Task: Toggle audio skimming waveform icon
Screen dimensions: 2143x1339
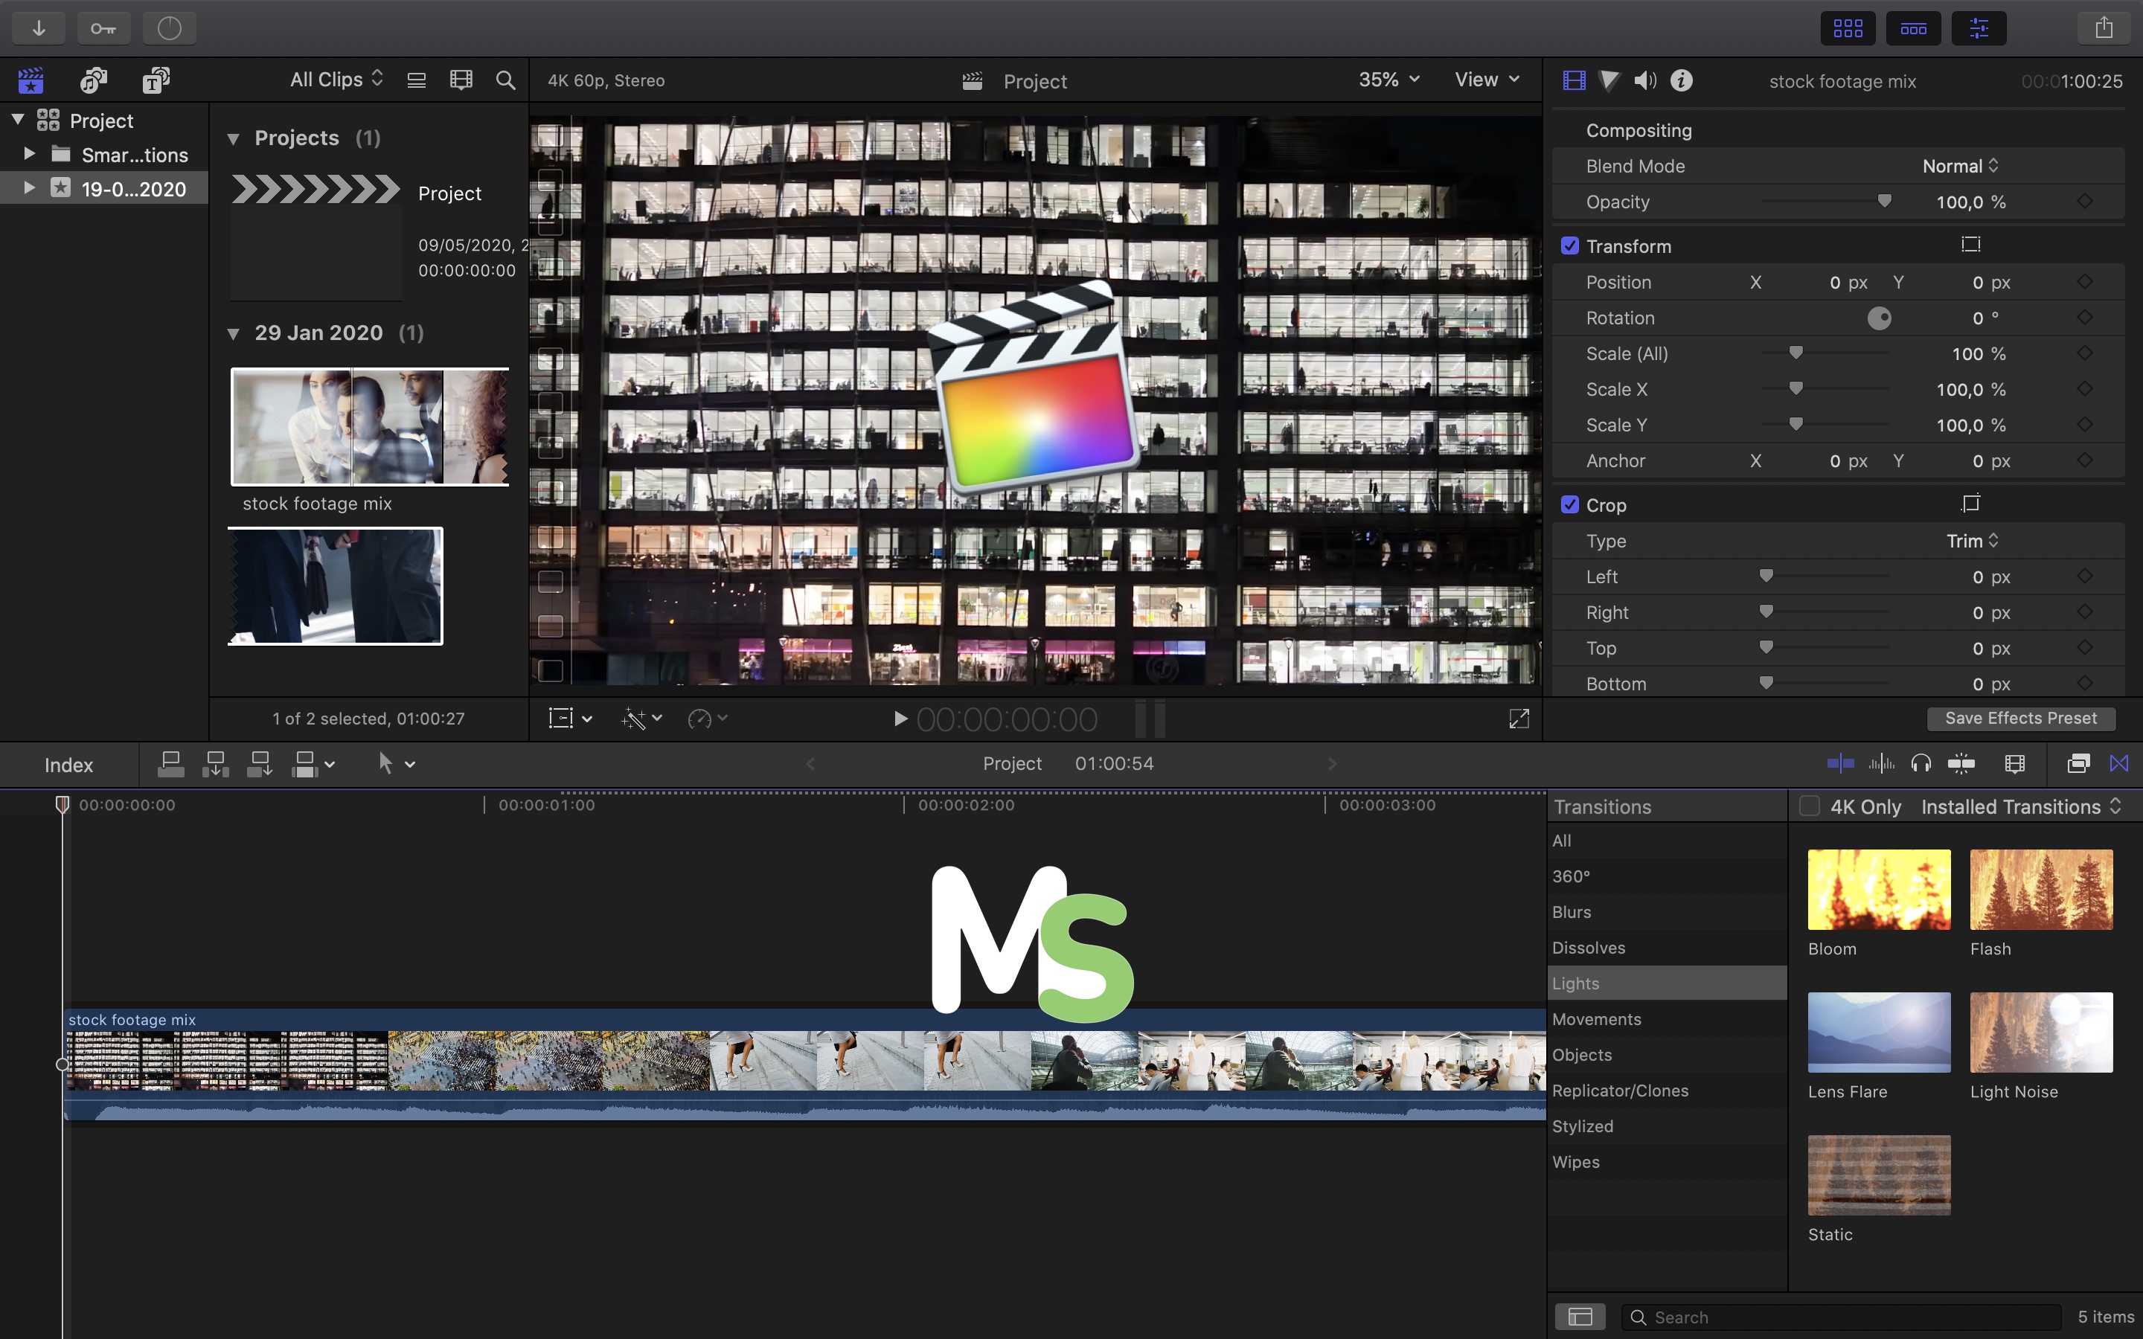Action: click(x=1881, y=763)
